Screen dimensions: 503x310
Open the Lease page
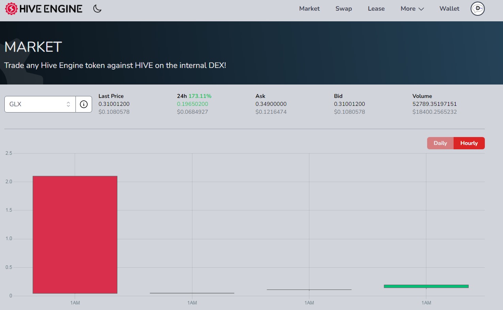pyautogui.click(x=376, y=9)
